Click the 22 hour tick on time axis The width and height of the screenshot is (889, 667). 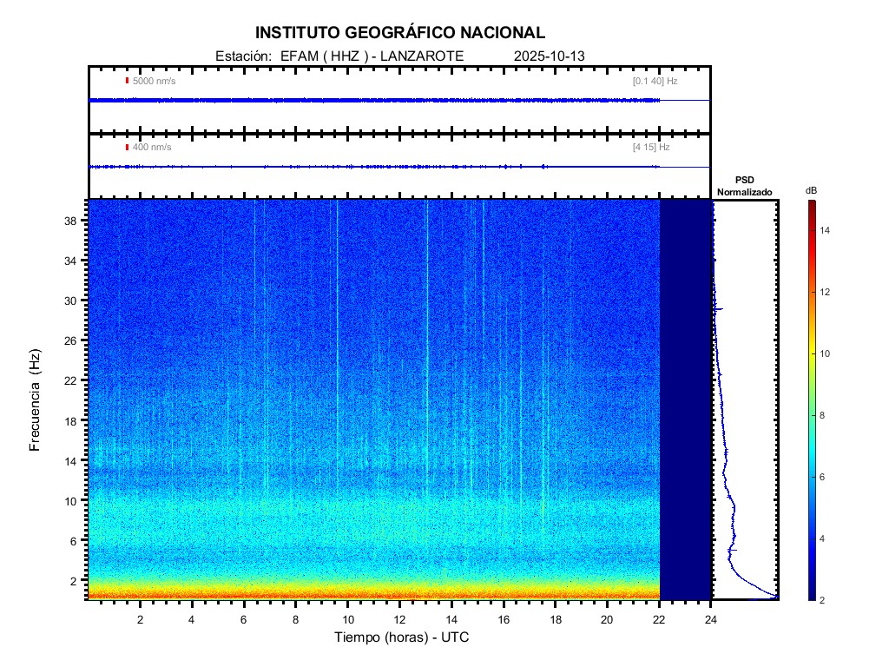[x=659, y=619]
